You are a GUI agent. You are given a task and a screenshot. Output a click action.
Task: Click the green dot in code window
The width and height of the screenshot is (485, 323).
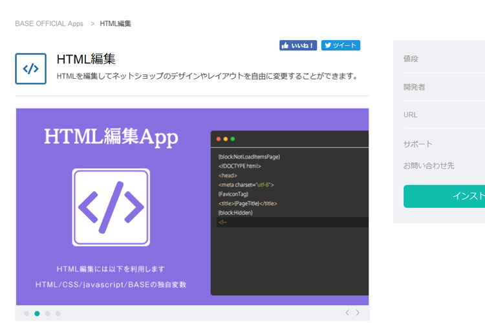233,139
